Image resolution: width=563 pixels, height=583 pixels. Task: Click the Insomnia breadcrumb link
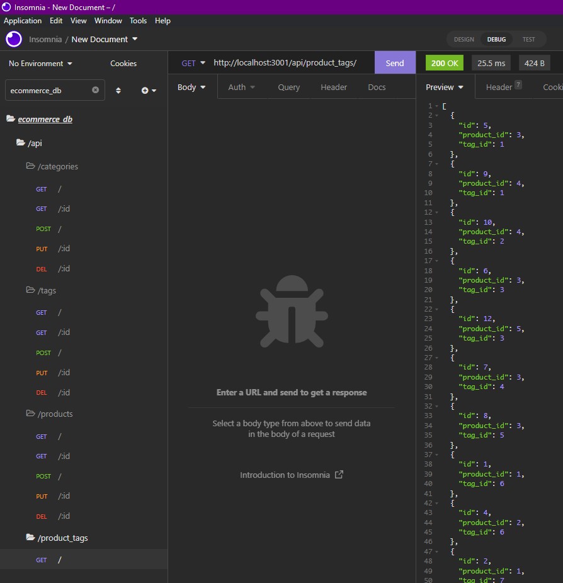tap(45, 40)
